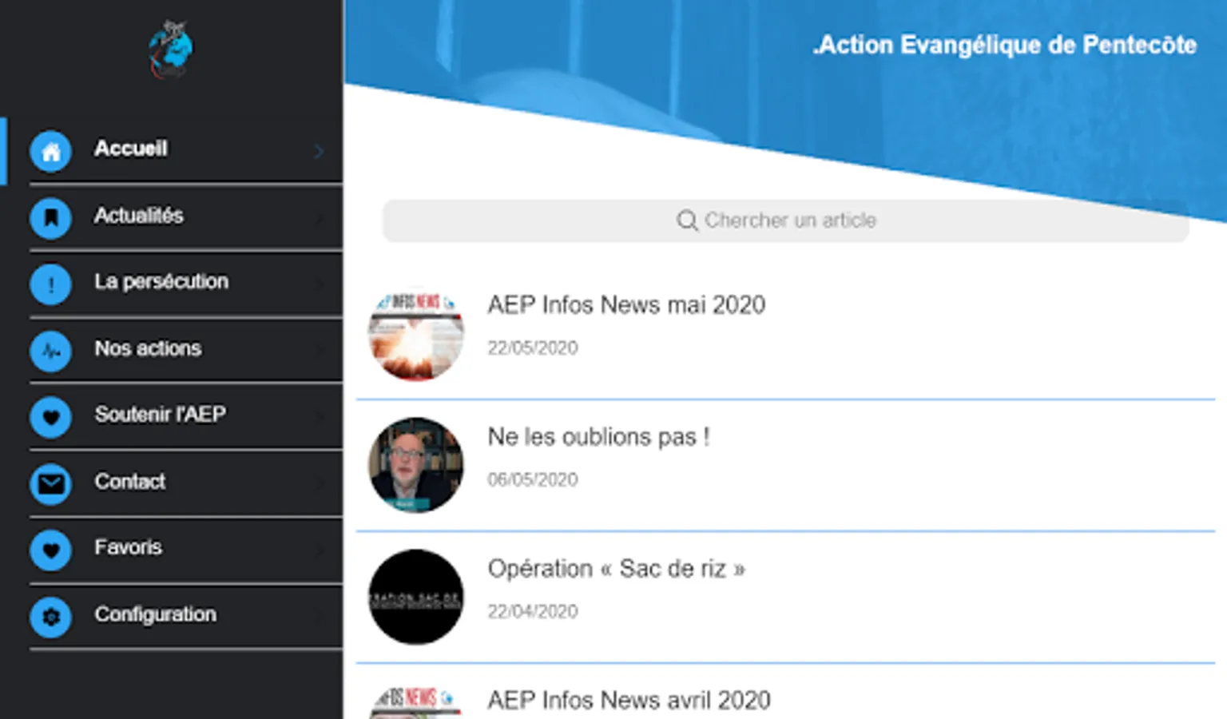Click the search magnifier icon

tap(687, 220)
